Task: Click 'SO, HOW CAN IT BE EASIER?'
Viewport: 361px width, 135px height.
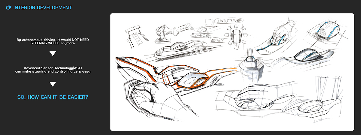Action: click(x=53, y=97)
